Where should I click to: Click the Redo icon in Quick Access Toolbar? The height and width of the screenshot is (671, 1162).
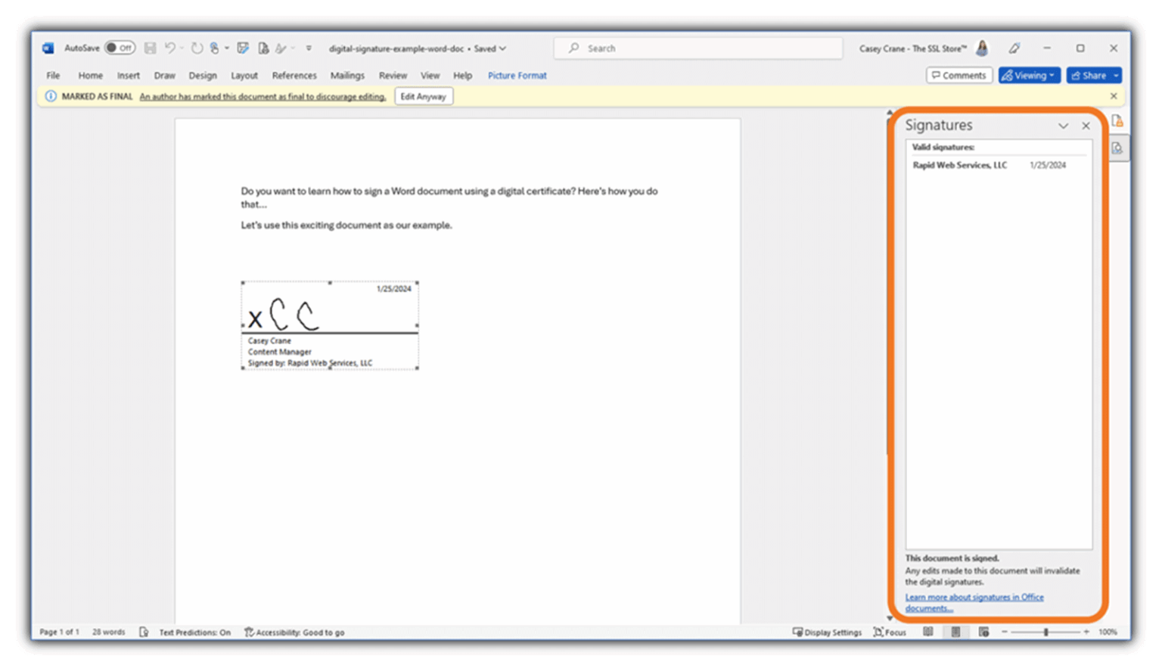point(197,48)
